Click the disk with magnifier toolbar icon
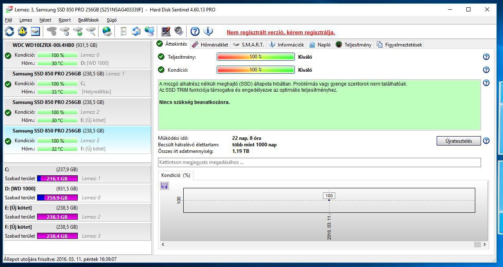Viewport: 503px width, 267px height. pyautogui.click(x=90, y=31)
